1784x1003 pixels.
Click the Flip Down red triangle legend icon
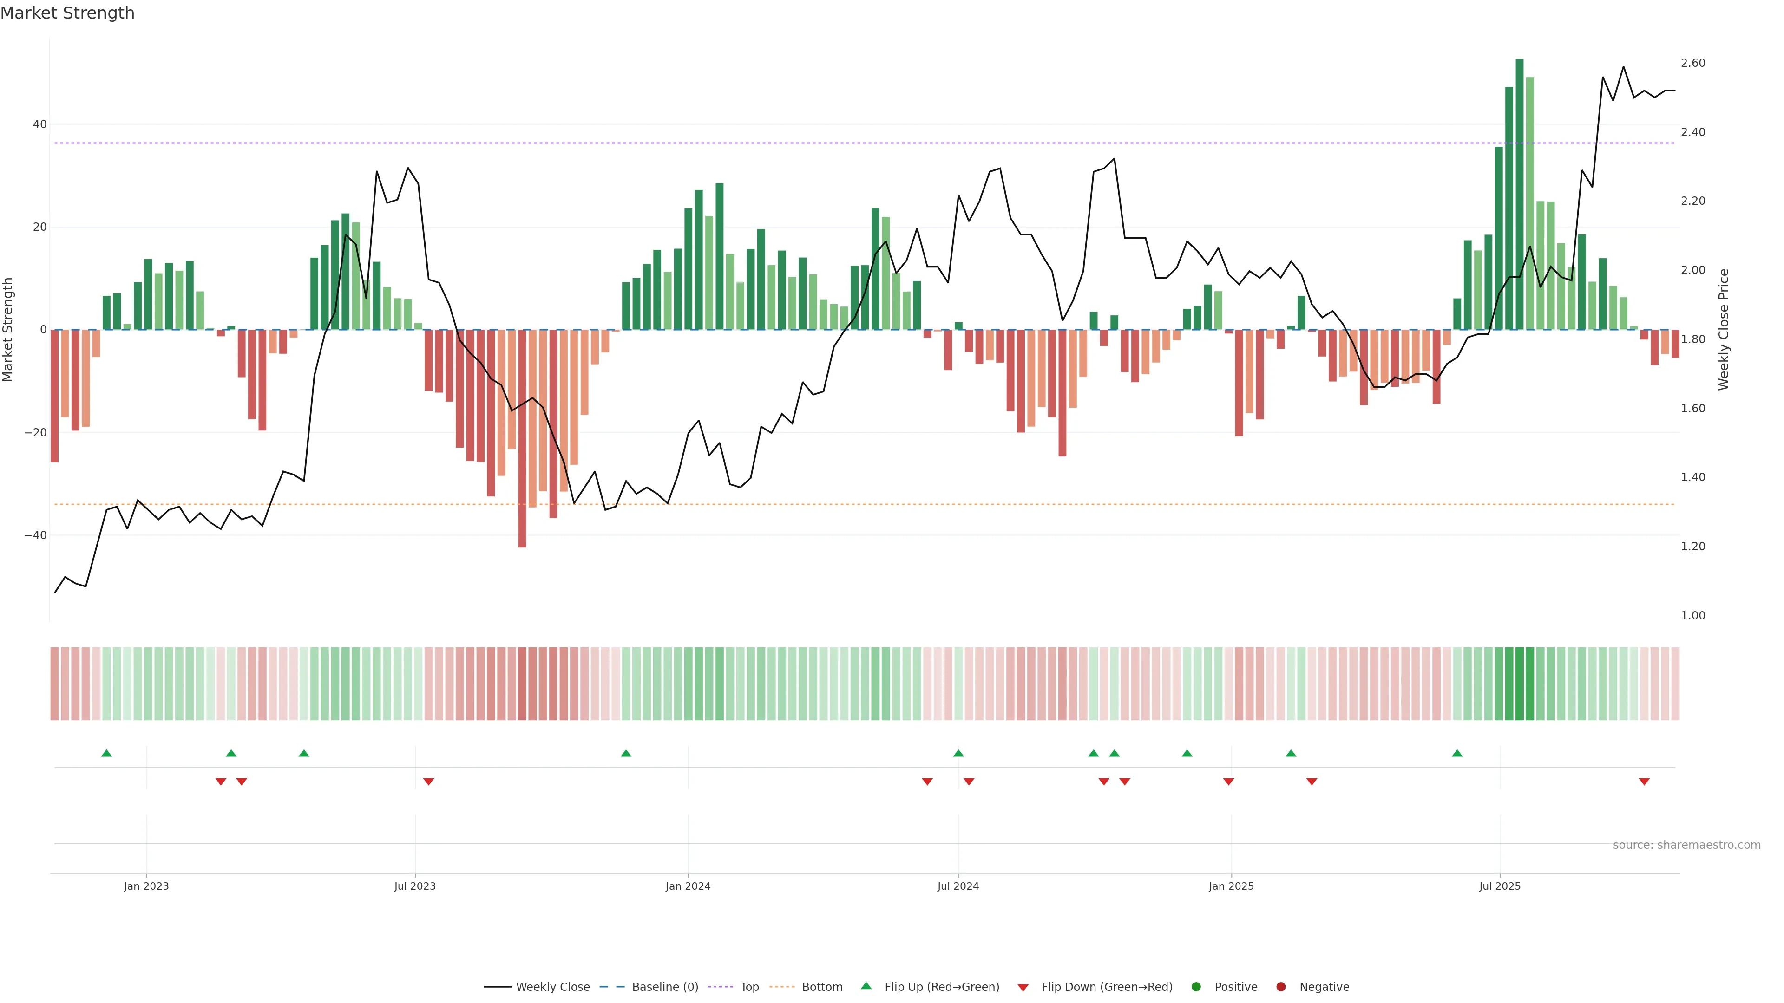point(1023,988)
